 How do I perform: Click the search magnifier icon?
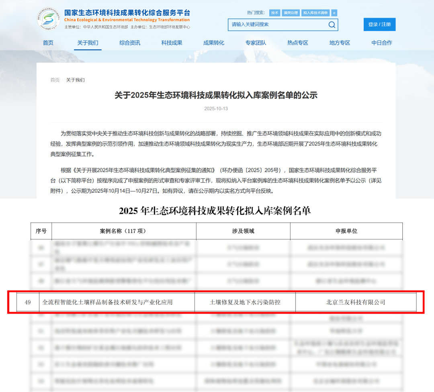[332, 25]
